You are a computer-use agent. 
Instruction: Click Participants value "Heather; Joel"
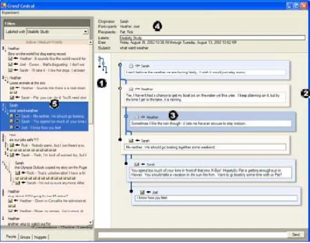click(x=129, y=27)
